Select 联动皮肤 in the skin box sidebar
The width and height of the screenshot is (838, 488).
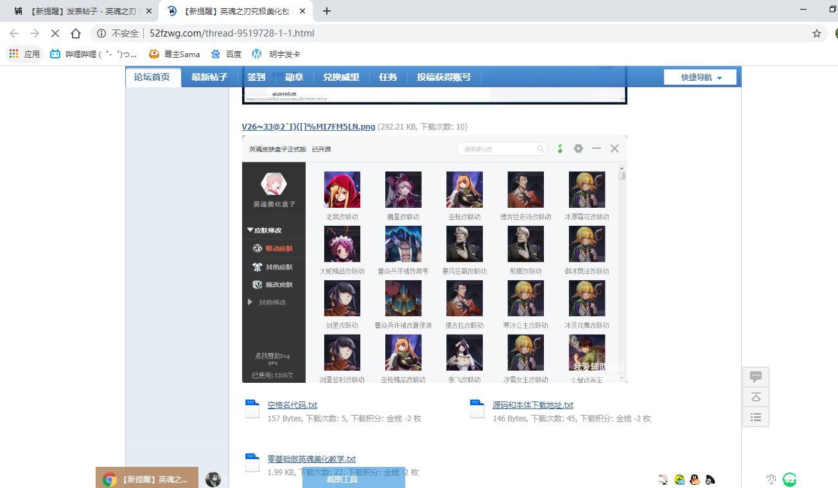[x=273, y=248]
